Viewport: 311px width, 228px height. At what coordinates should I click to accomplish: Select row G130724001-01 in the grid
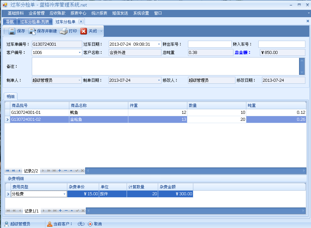[155, 113]
